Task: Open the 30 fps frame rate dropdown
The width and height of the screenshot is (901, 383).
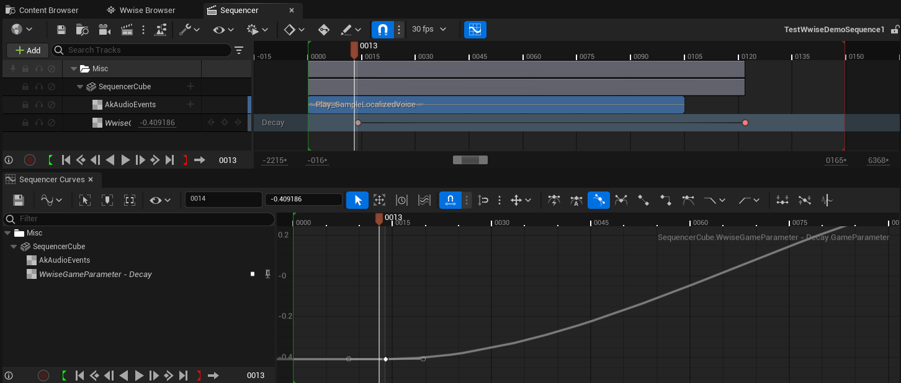Action: [x=429, y=30]
